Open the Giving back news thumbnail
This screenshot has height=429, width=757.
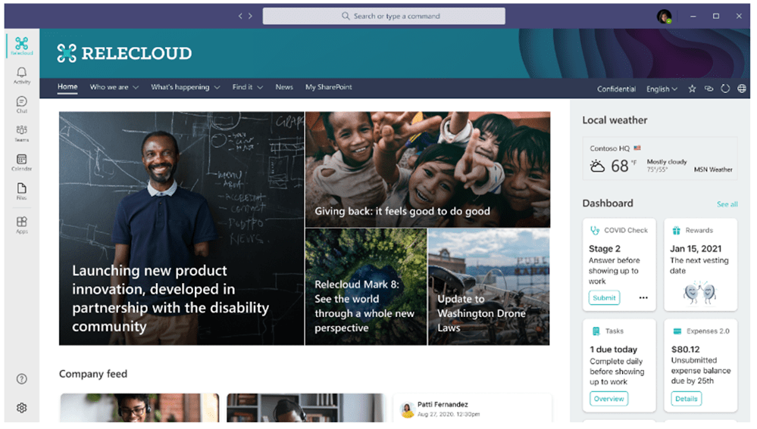(x=427, y=169)
